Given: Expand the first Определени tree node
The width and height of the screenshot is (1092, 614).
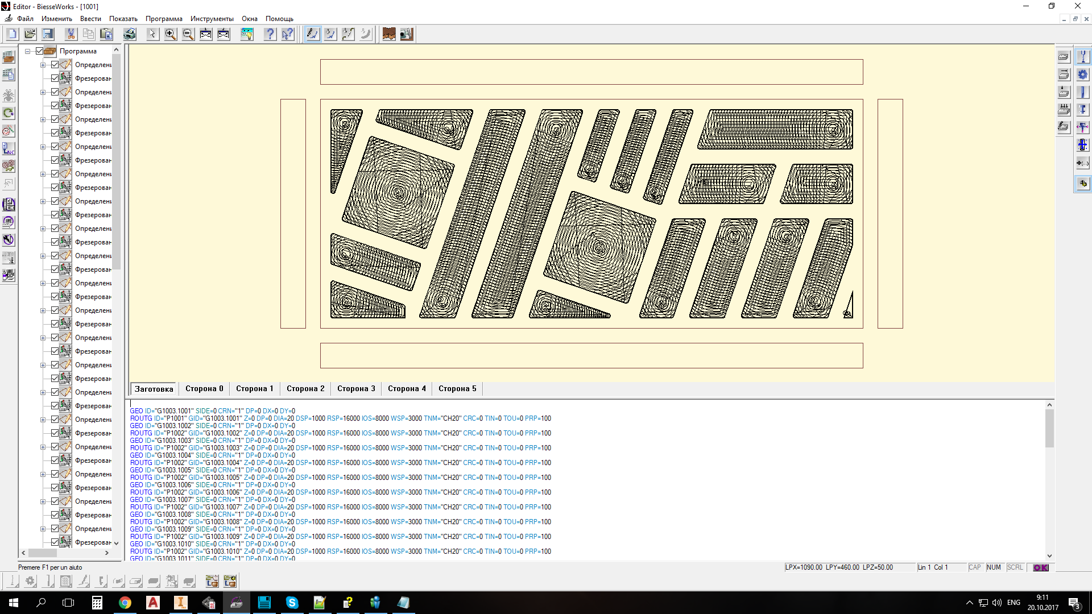Looking at the screenshot, I should pos(43,65).
